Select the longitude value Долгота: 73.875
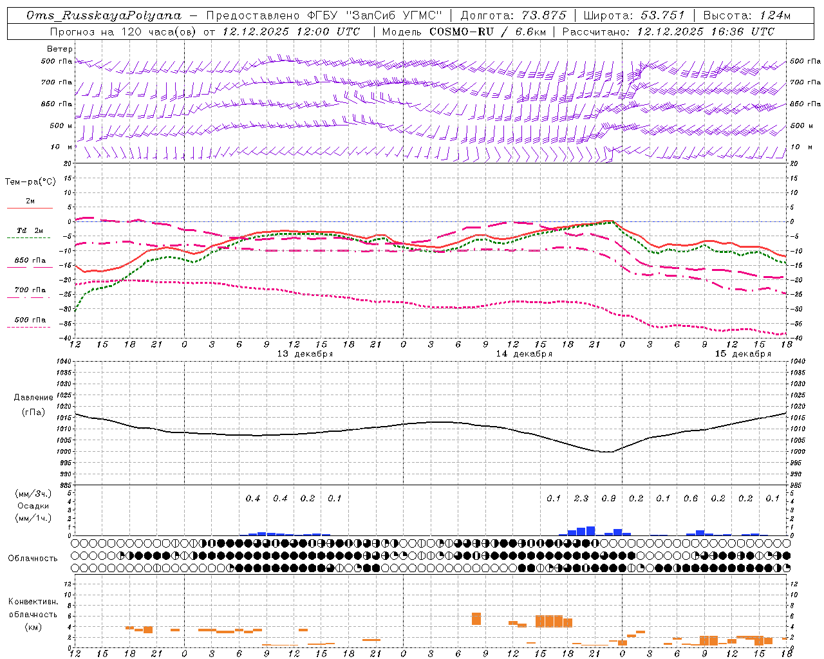Screen dimensions: 824x659 [513, 15]
